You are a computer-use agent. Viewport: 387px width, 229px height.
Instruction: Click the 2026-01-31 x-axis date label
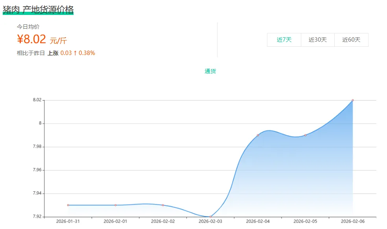tap(68, 221)
